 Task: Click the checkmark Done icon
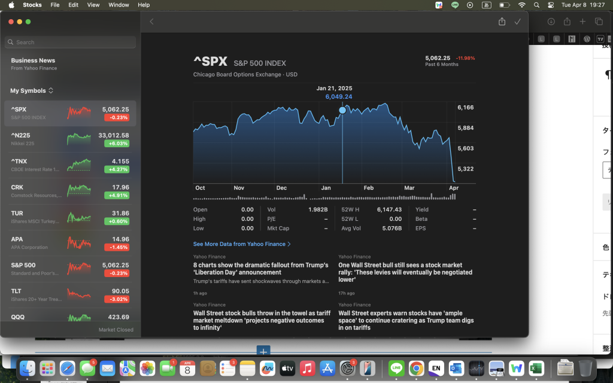[518, 22]
